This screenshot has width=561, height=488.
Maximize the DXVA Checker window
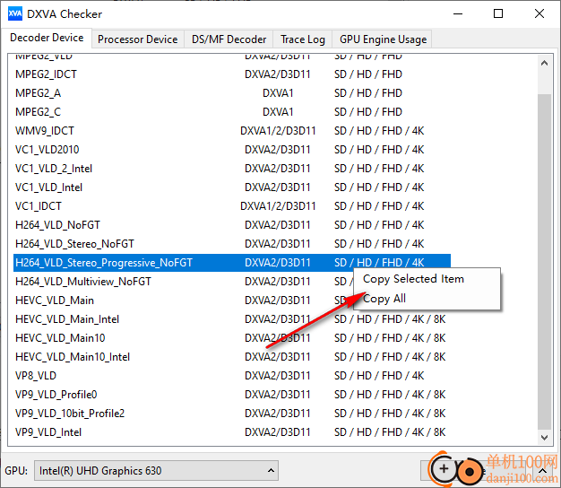498,14
